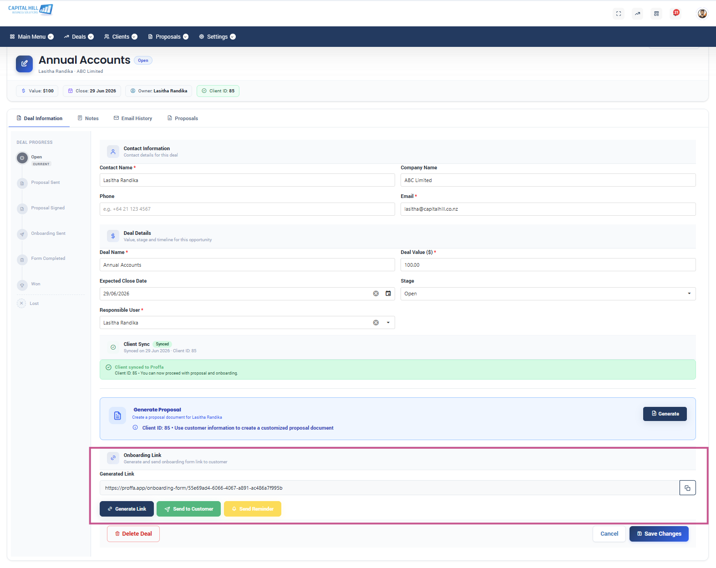Open notifications bell with 21 badge
Image resolution: width=716 pixels, height=568 pixels.
coord(676,13)
